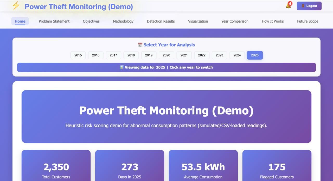Click the 'Viewing data for 2025' banner
Image resolution: width=333 pixels, height=181 pixels.
tap(166, 67)
